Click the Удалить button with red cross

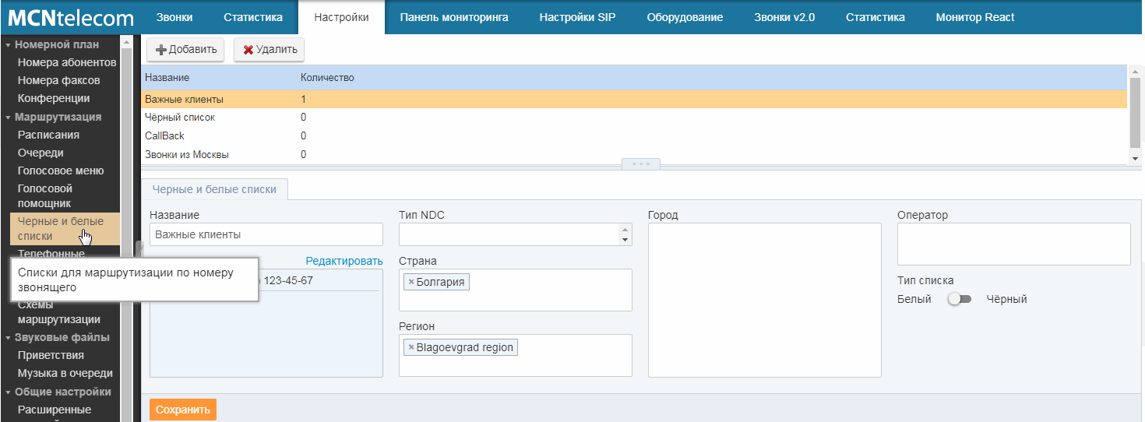(x=270, y=49)
